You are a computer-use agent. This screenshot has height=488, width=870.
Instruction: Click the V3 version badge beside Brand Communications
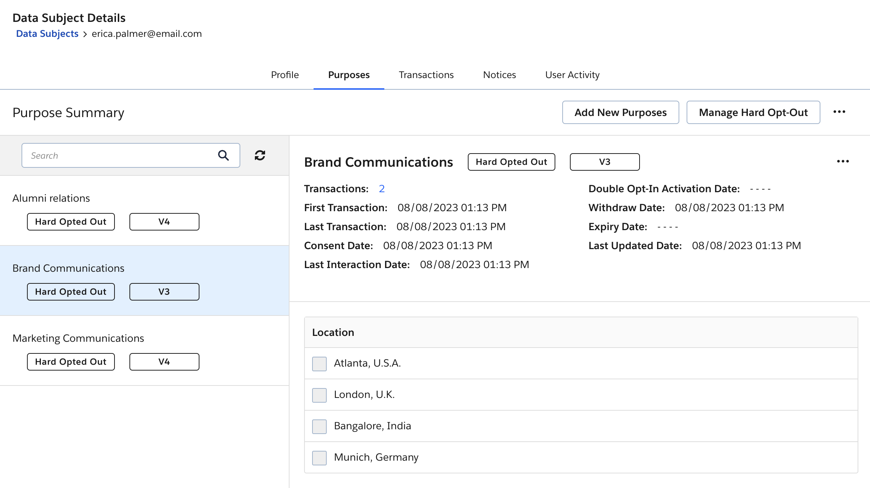tap(604, 162)
